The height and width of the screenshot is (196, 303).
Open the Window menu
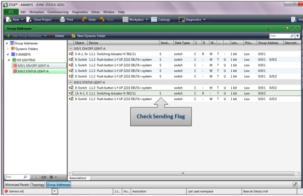[x=109, y=12]
